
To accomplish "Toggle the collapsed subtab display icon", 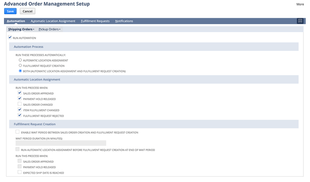I will click(300, 21).
